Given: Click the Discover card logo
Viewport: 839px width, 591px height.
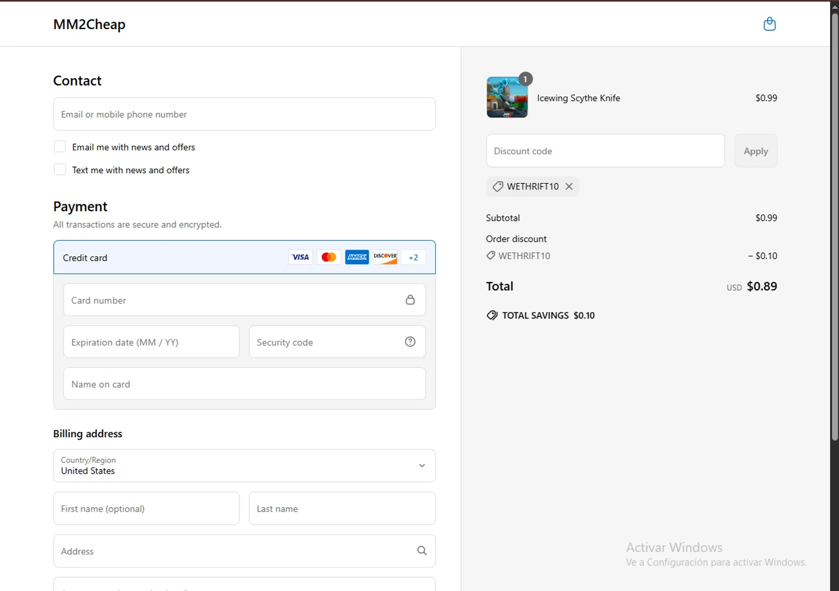Looking at the screenshot, I should (x=385, y=257).
